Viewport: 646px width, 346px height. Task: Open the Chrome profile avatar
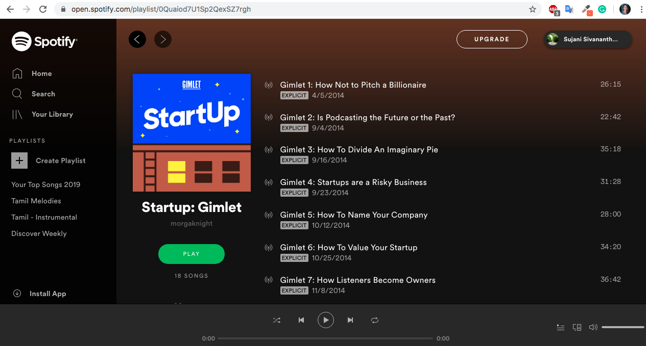tap(625, 9)
